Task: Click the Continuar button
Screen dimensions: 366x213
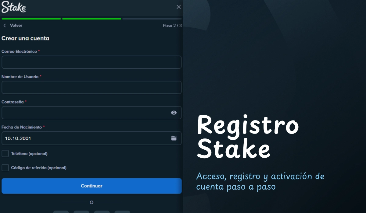Action: pyautogui.click(x=91, y=186)
